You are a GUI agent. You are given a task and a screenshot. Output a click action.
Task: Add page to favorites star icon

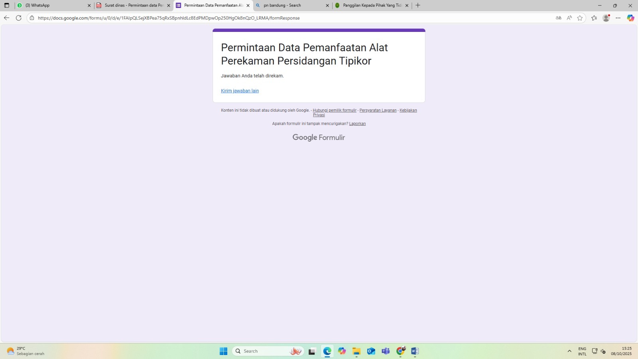tap(580, 18)
